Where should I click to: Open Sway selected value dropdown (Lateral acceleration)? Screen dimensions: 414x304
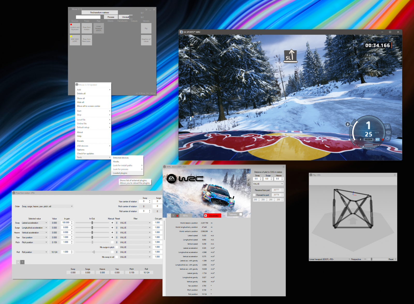point(35,223)
